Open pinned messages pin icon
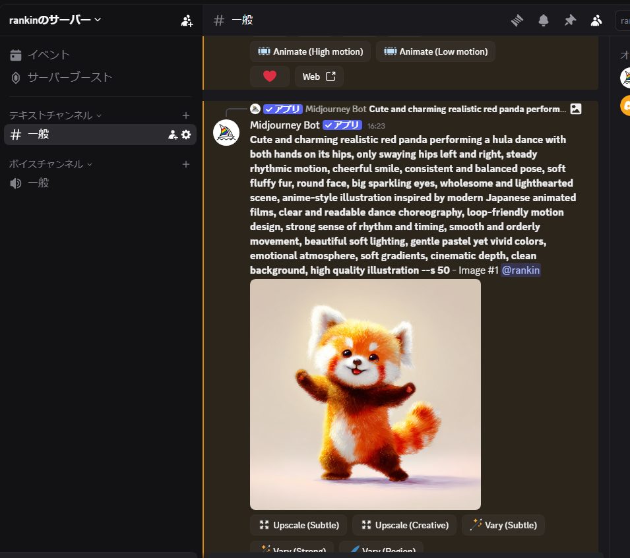630x558 pixels. pos(570,20)
